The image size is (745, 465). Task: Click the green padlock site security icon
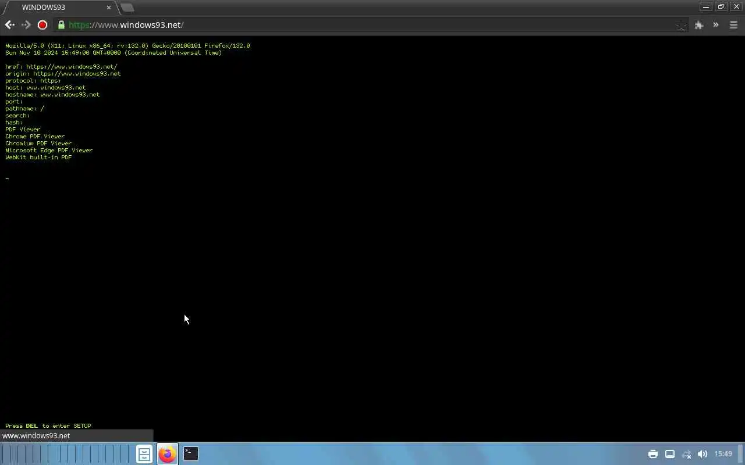pyautogui.click(x=61, y=25)
